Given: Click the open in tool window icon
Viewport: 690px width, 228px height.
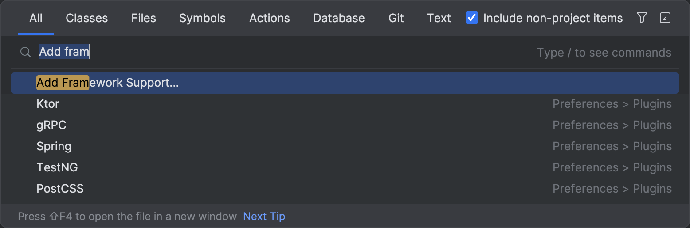Looking at the screenshot, I should (665, 18).
